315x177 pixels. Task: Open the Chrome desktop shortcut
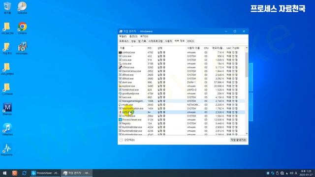point(22,29)
